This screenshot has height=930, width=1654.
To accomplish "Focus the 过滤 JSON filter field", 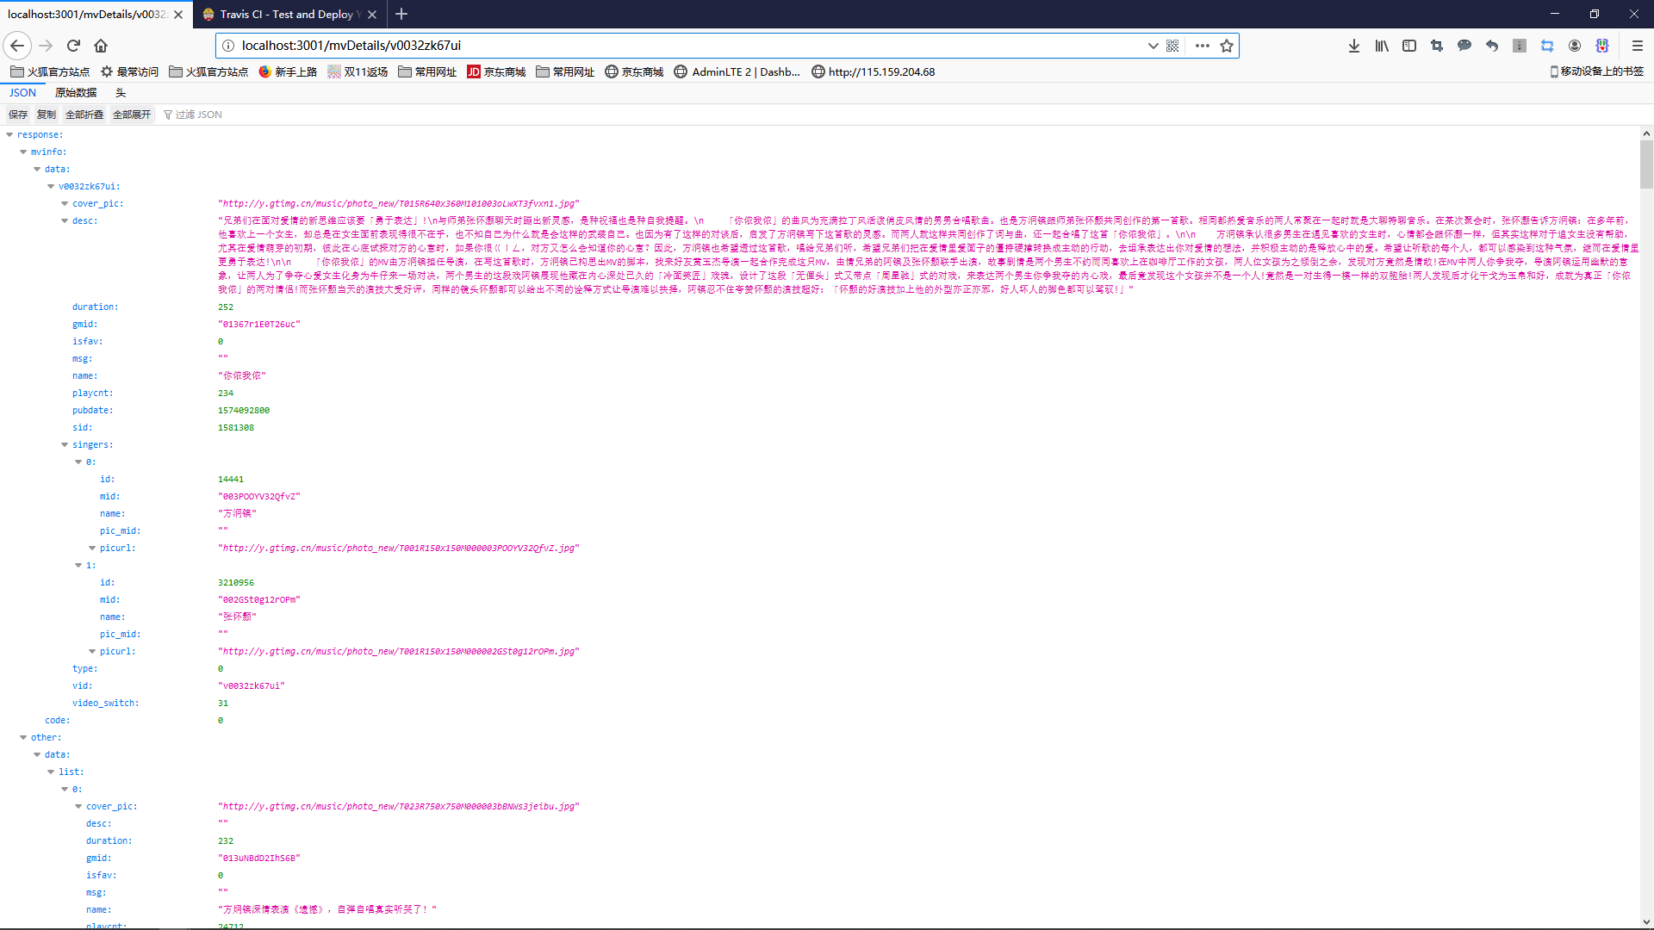I will [x=199, y=115].
